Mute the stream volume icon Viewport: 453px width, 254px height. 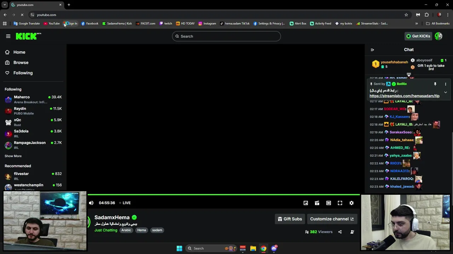coord(91,203)
